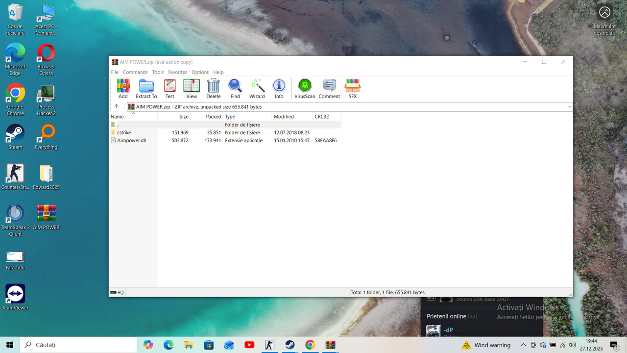Image resolution: width=627 pixels, height=353 pixels.
Task: Sort by Packed column header
Action: [206, 117]
